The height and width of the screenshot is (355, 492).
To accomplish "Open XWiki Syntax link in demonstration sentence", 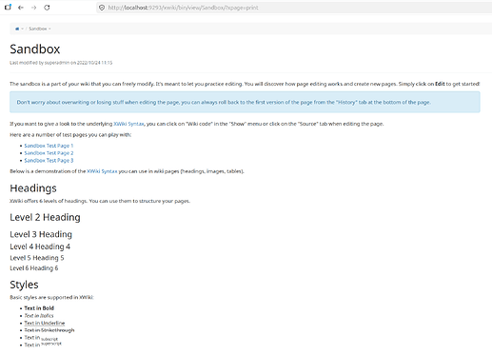I will 102,171.
